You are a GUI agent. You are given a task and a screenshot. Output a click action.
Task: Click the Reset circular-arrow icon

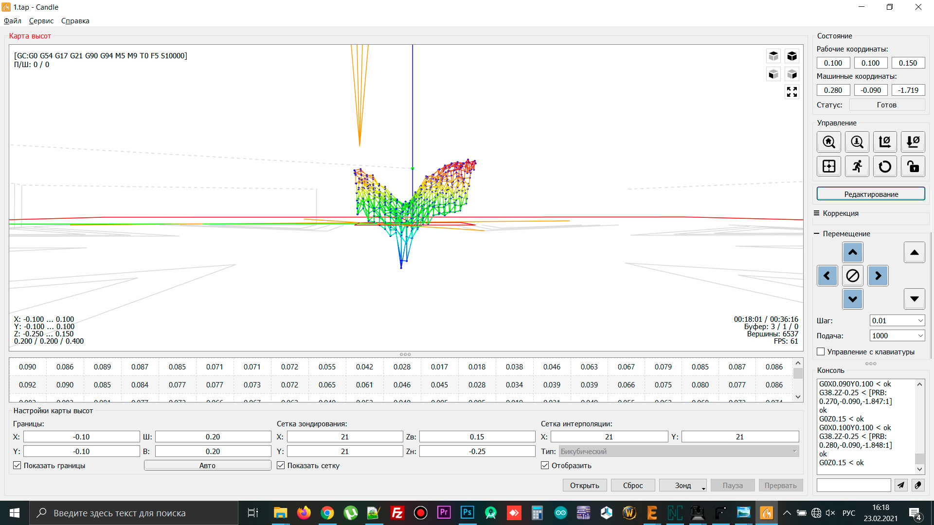pos(885,166)
